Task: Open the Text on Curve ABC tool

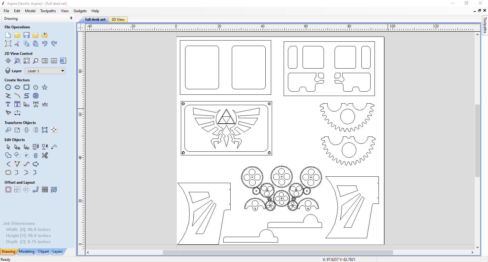Action: coord(45,104)
